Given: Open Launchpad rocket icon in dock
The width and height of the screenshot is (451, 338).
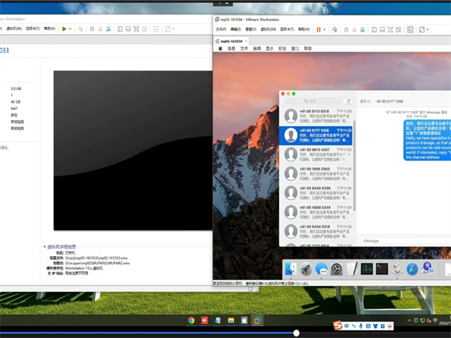Looking at the screenshot, I should [306, 269].
